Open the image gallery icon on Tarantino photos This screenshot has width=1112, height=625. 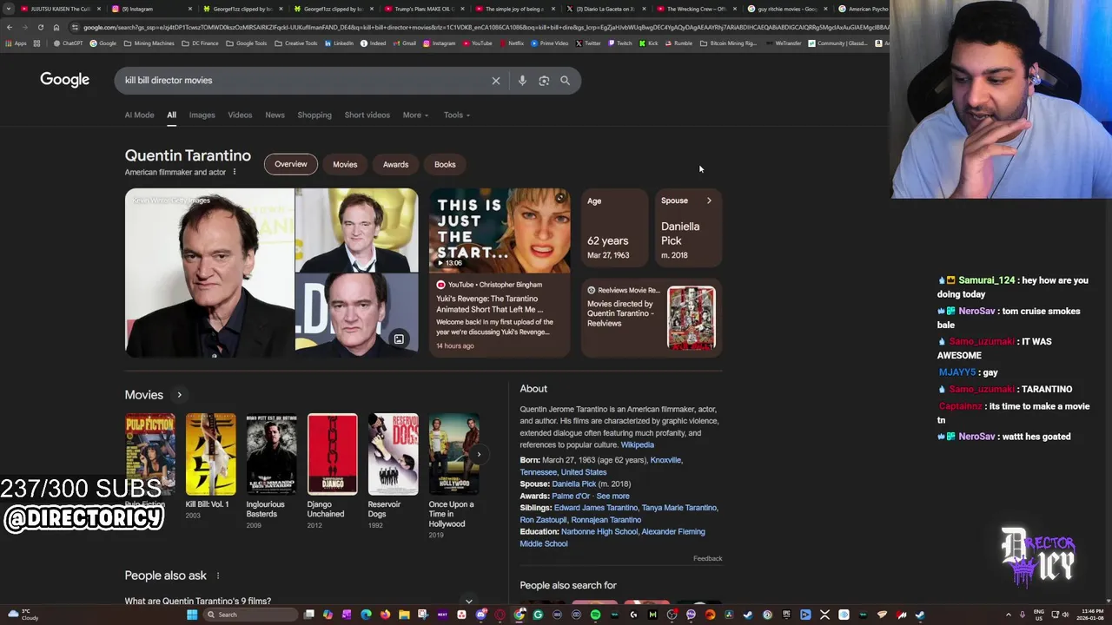click(399, 339)
